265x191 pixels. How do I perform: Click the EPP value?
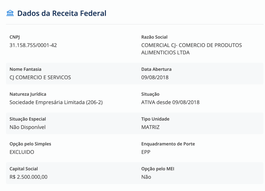pos(146,152)
